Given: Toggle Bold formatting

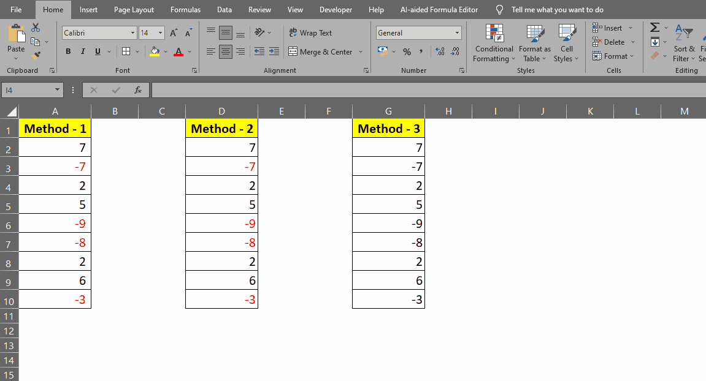Looking at the screenshot, I should coord(68,51).
